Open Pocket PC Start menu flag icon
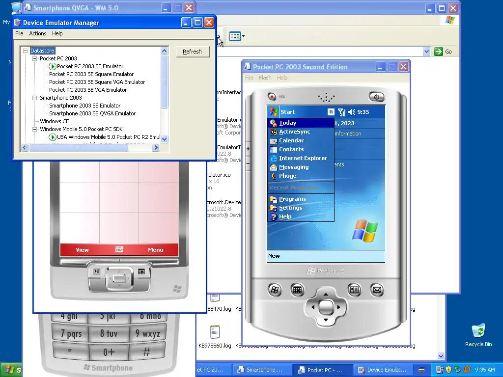 (x=273, y=112)
